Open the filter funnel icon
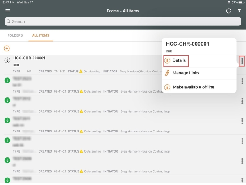 (239, 11)
